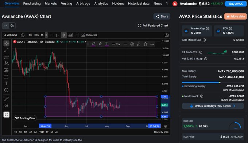The image size is (248, 143).
Task: Click the TradingView logo badge
Action: (x=25, y=118)
